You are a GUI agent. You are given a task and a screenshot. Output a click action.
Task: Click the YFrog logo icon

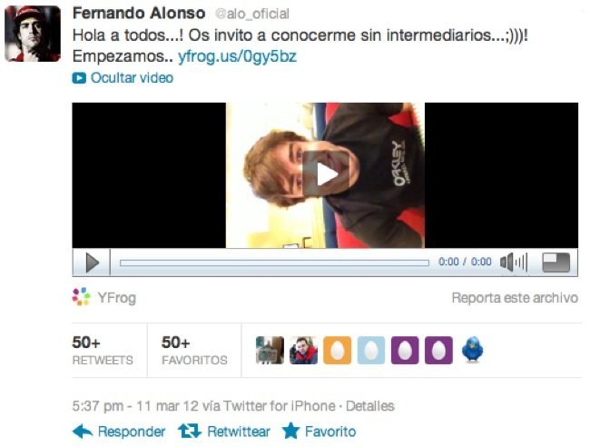[82, 297]
